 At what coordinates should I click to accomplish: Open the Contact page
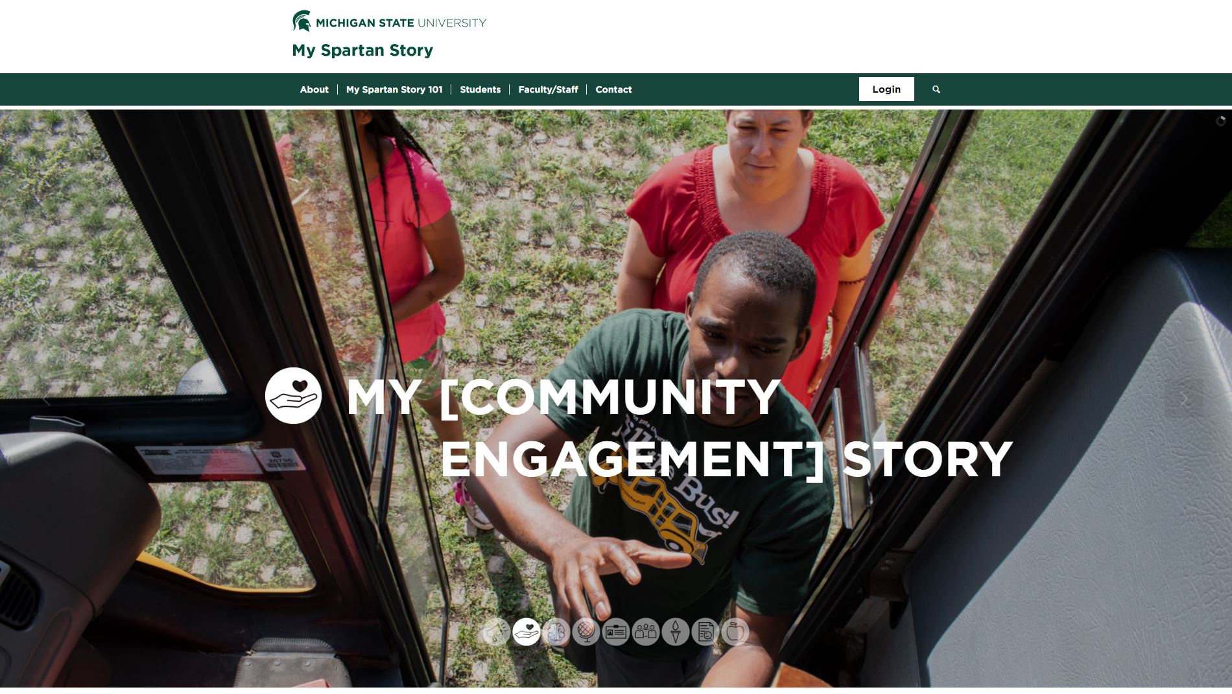coord(613,89)
